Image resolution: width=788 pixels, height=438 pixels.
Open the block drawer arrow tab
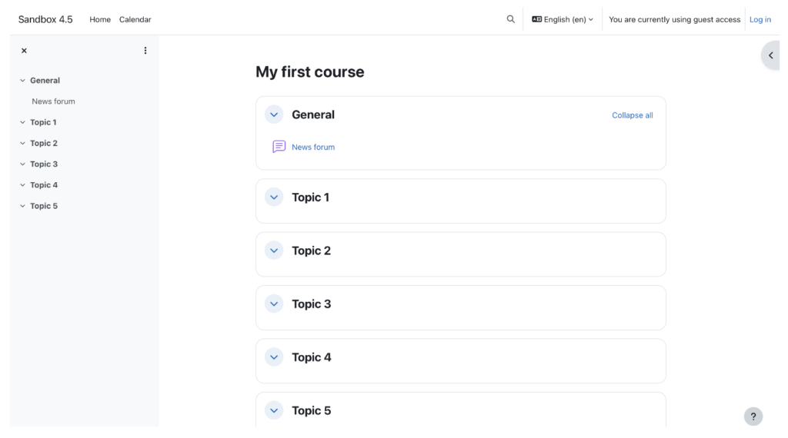[770, 55]
